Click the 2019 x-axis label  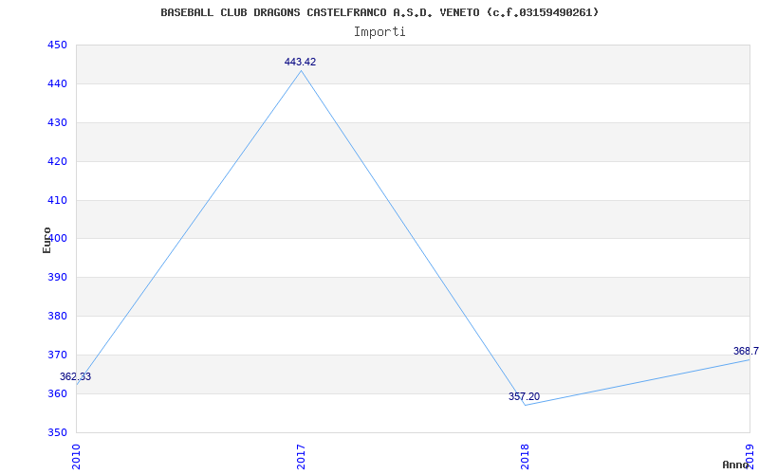pyautogui.click(x=750, y=457)
